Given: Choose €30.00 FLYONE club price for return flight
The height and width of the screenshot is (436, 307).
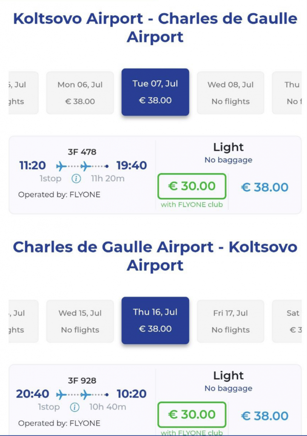Looking at the screenshot, I should (x=192, y=415).
